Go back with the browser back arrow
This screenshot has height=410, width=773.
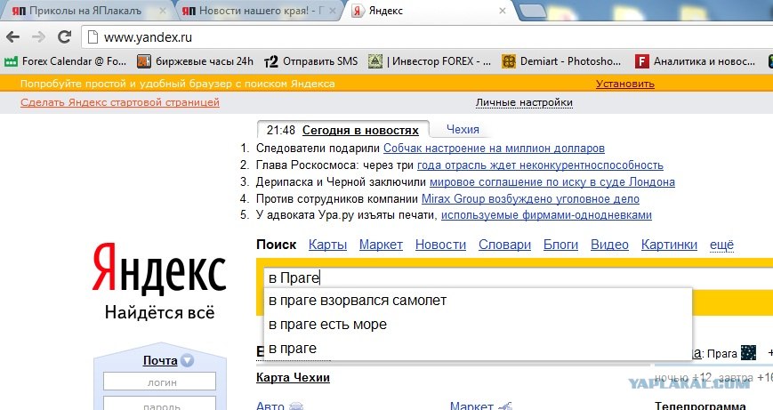pos(13,37)
